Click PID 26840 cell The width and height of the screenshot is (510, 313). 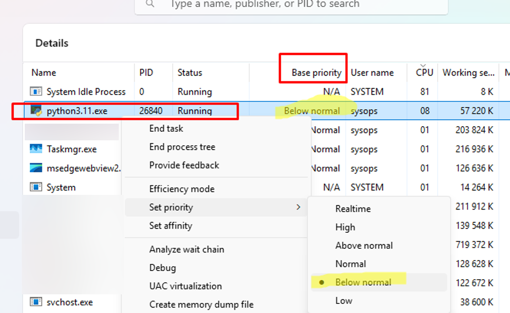point(151,111)
